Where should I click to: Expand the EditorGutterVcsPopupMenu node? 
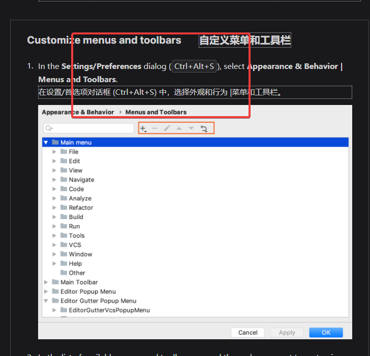pyautogui.click(x=54, y=310)
